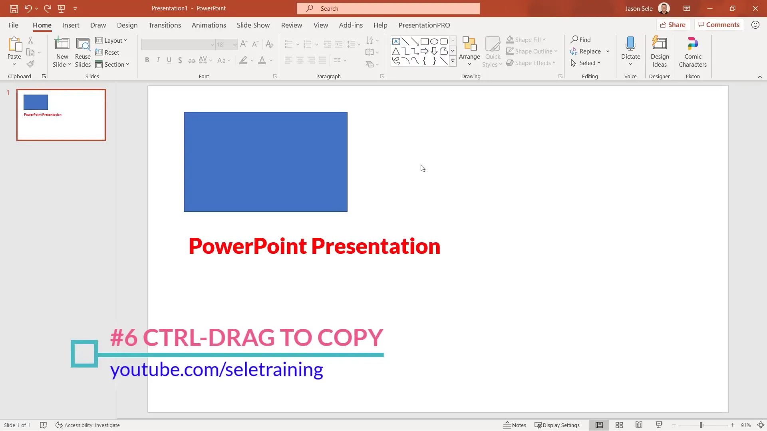Click the Clear All Formatting icon
Image resolution: width=767 pixels, height=431 pixels.
click(x=270, y=44)
